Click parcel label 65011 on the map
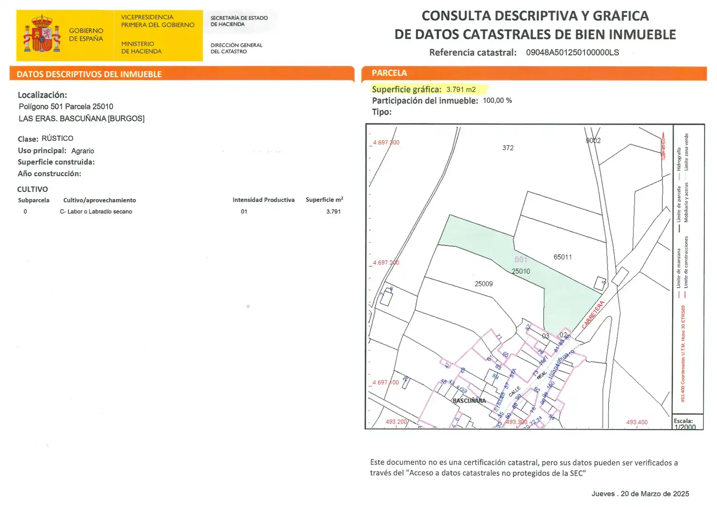 563,257
